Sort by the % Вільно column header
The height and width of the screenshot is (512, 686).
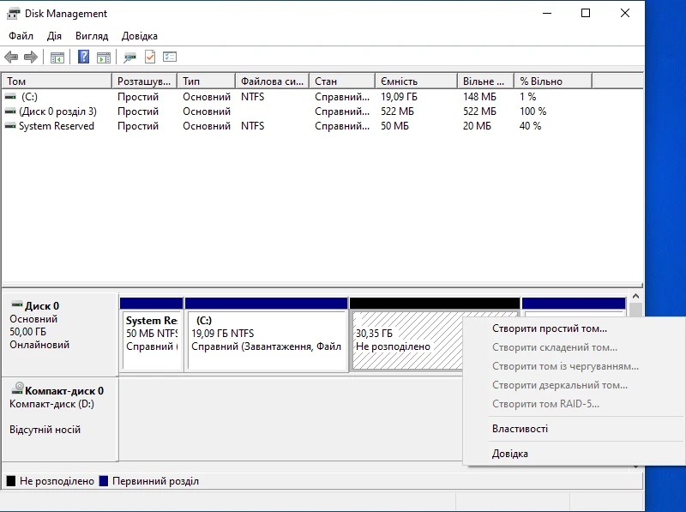coord(553,81)
